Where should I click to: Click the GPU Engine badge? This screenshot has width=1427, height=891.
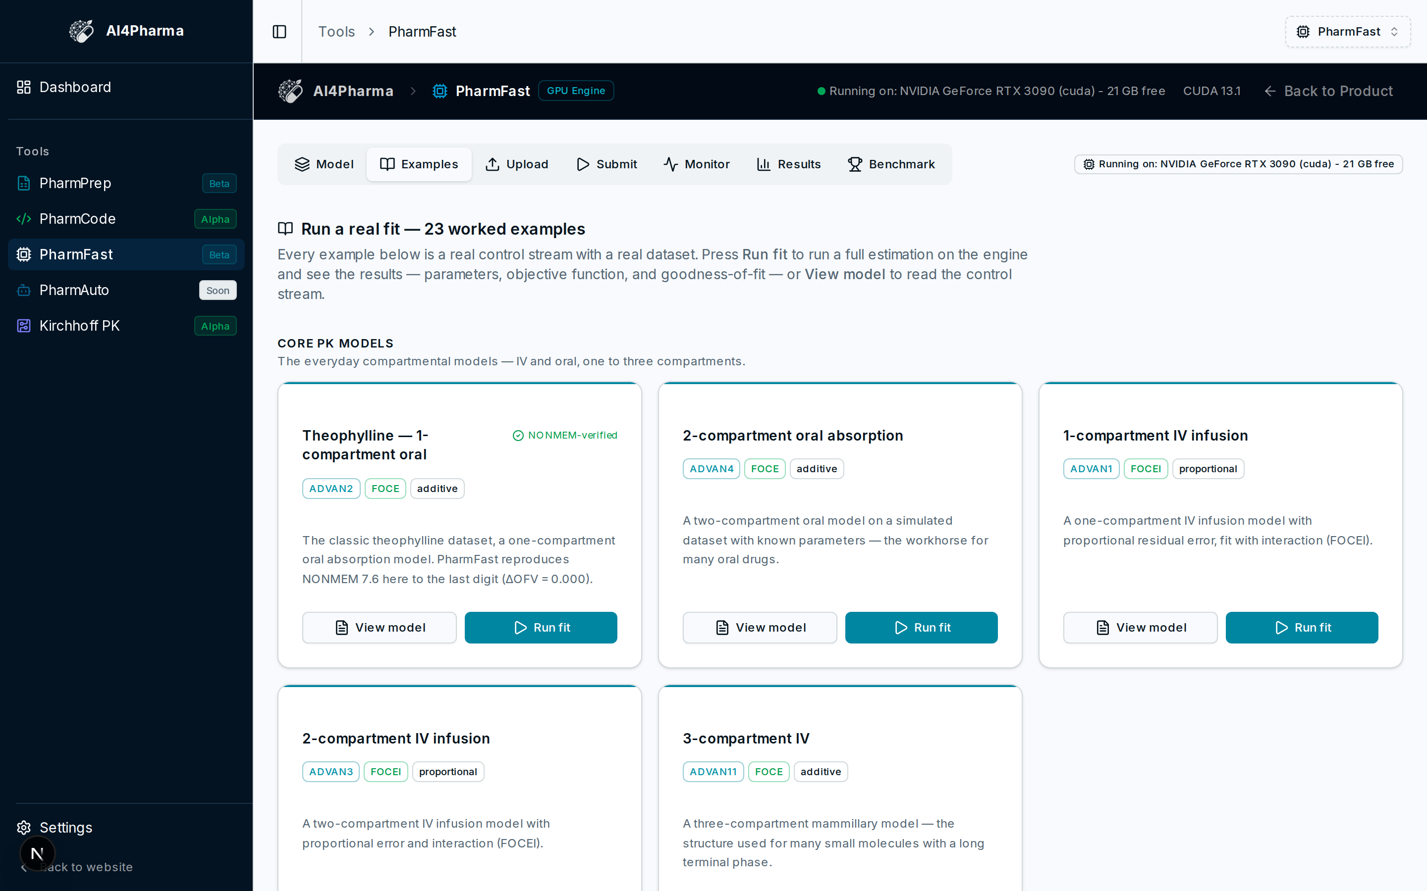[576, 91]
